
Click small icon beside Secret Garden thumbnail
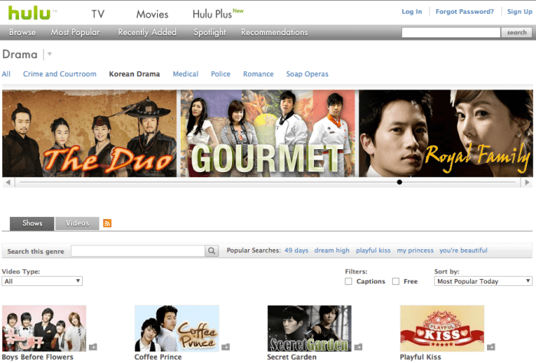click(x=358, y=347)
